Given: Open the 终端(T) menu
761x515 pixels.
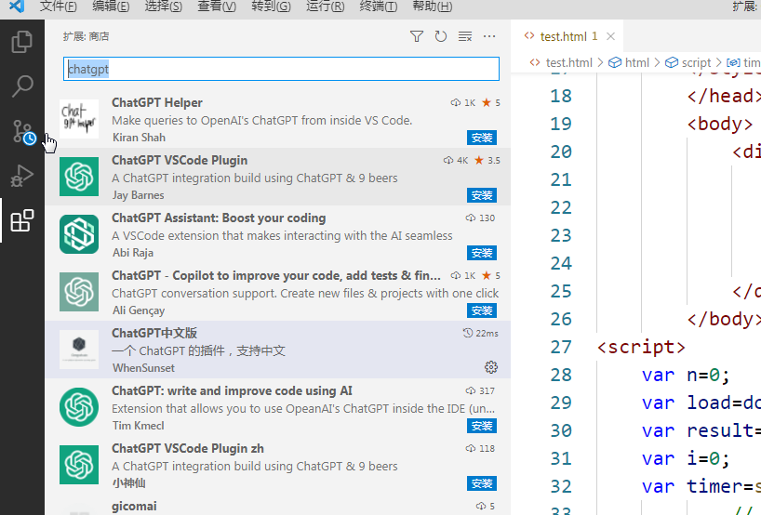Looking at the screenshot, I should 378,7.
